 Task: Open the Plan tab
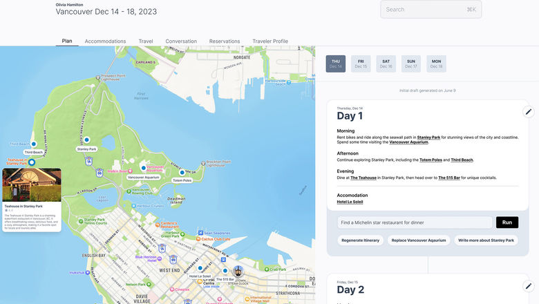tap(67, 41)
